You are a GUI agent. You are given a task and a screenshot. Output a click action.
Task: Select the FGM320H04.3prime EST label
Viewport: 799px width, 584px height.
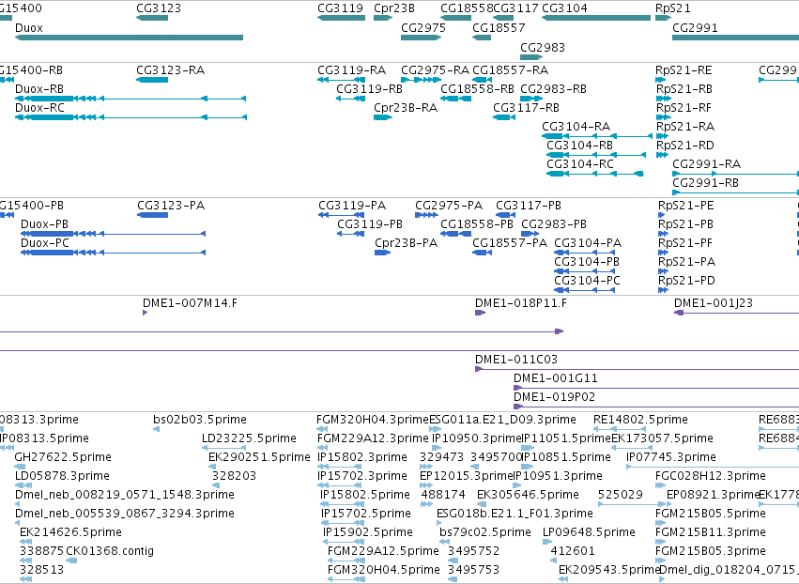tap(373, 420)
